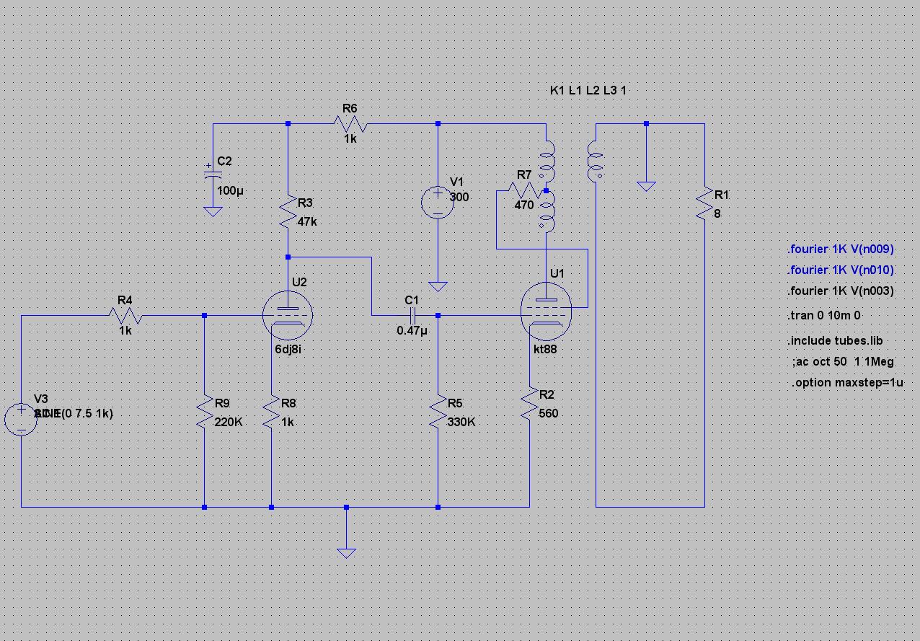Select the '.tran 0 10m 0' directive
This screenshot has width=920, height=641.
click(x=825, y=315)
